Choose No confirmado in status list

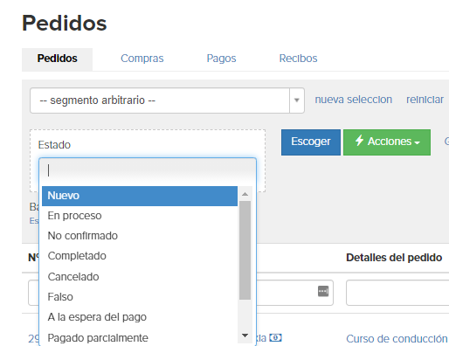[140, 236]
